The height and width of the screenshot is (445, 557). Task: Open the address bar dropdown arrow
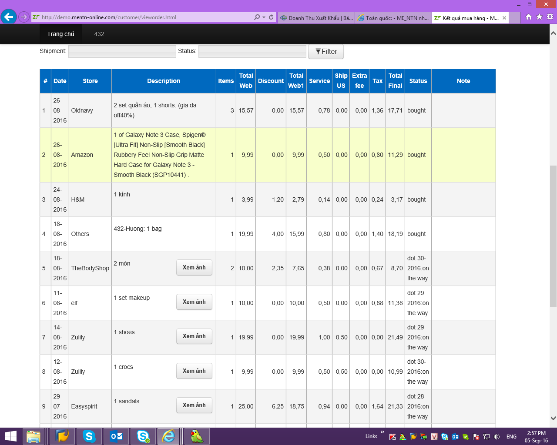264,17
